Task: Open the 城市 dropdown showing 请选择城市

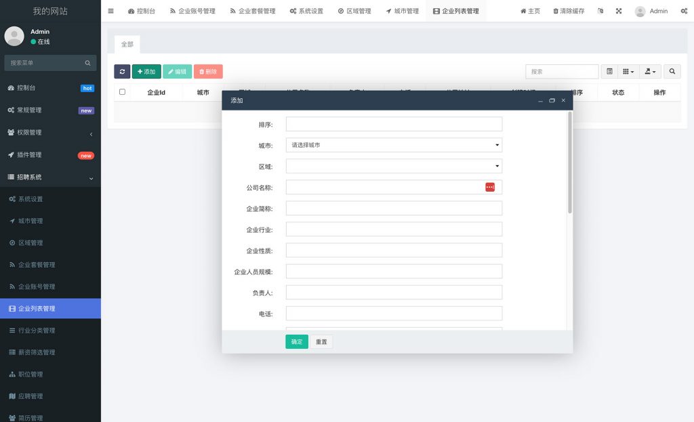Action: (393, 144)
